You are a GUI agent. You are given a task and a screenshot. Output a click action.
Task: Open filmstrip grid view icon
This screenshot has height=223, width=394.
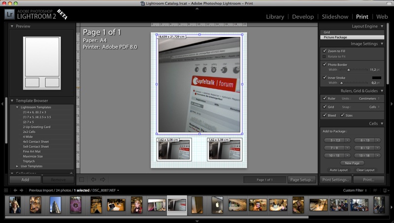tap(6, 191)
